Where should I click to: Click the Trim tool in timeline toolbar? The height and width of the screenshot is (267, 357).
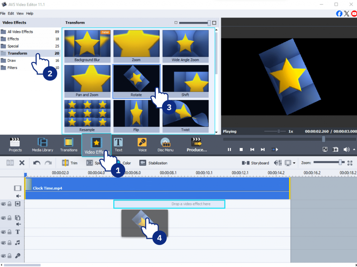click(x=70, y=163)
